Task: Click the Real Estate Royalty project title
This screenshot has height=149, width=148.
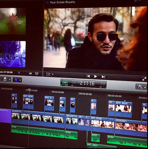Action: [x=63, y=2]
